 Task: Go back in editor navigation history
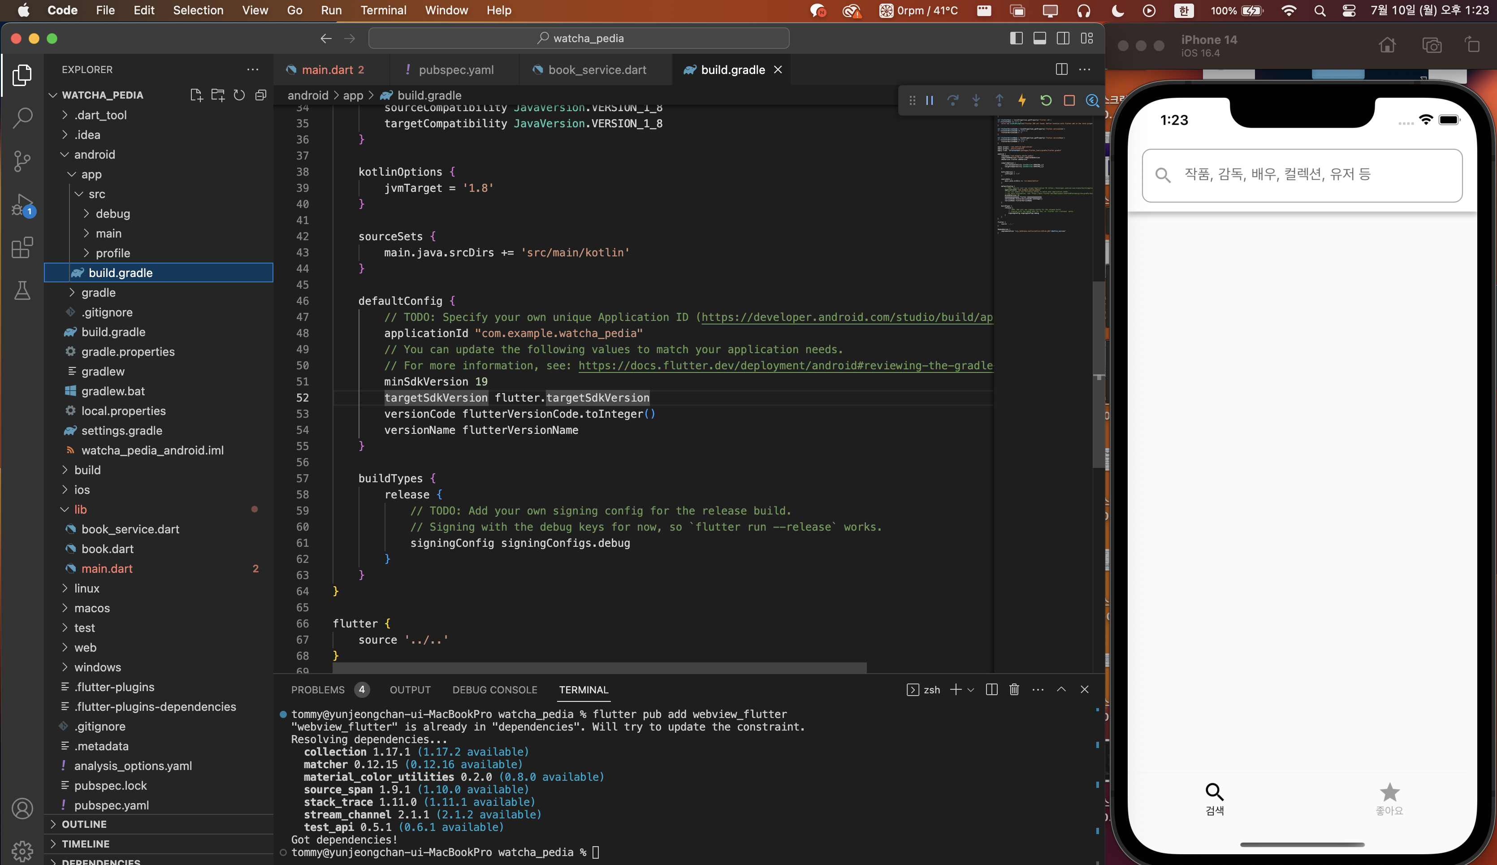[x=325, y=38]
